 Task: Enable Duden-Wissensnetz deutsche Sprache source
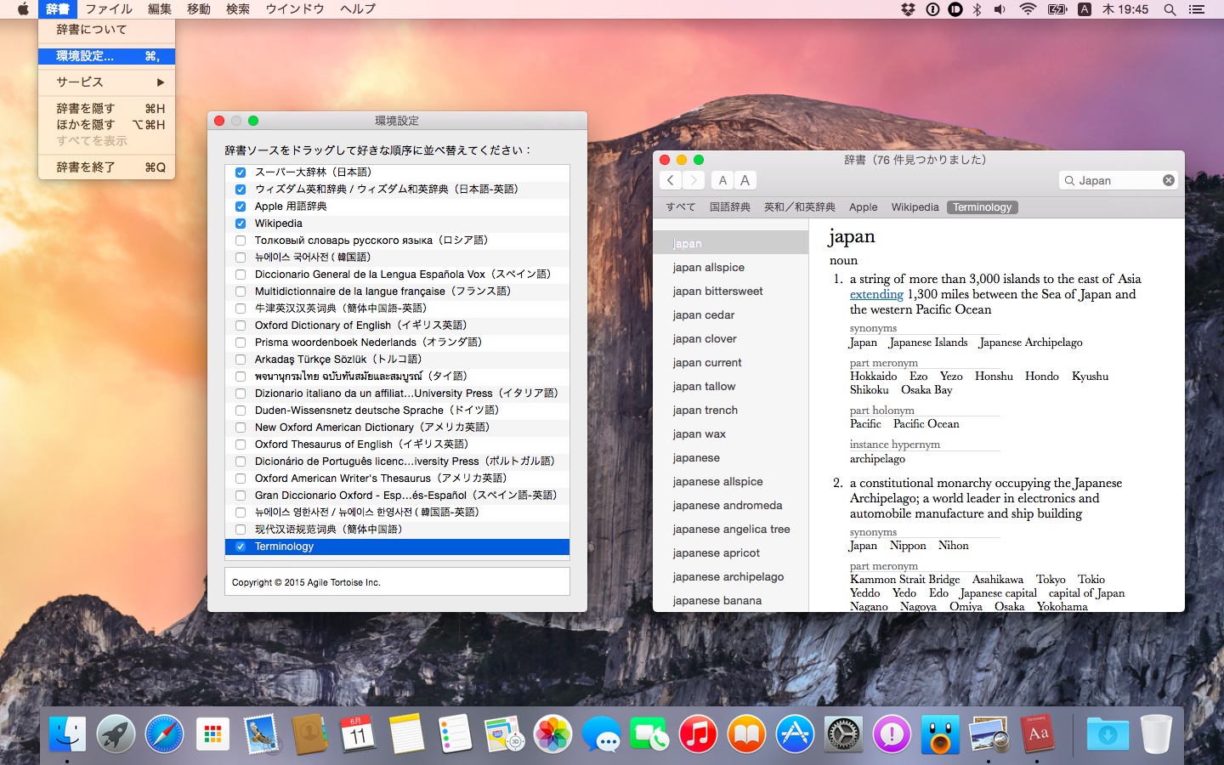(241, 411)
